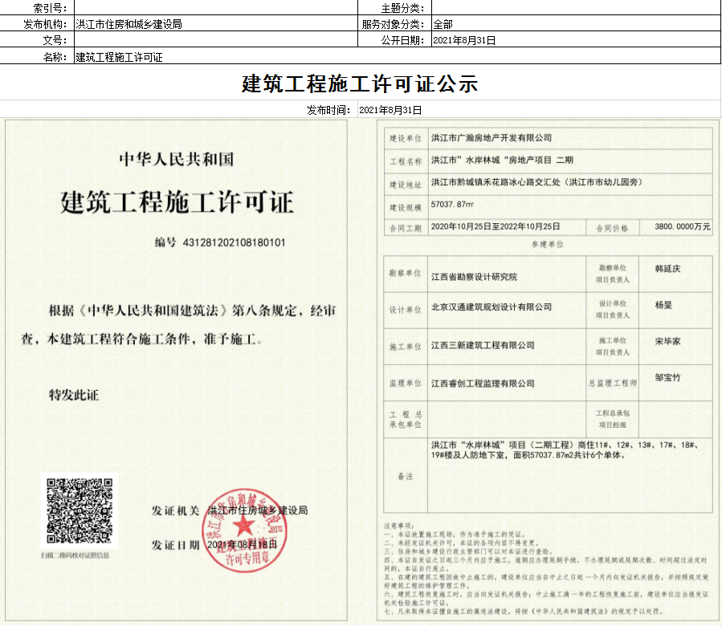Screen dimensions: 722x626
Task: Select 江西睿创工程监理有限公司
Action: point(483,384)
